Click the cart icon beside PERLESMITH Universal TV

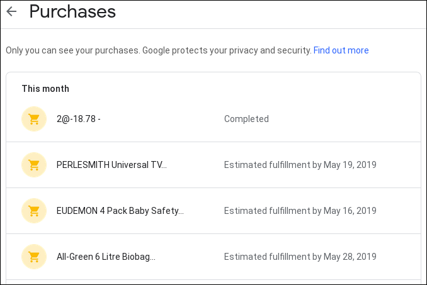34,165
